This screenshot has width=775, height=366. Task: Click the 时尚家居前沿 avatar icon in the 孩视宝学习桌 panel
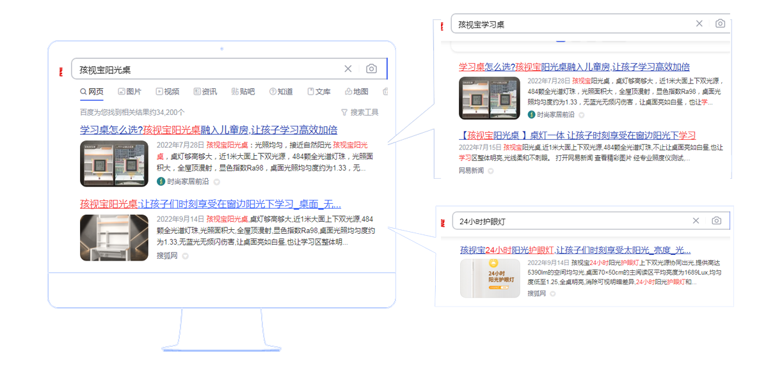tap(531, 115)
